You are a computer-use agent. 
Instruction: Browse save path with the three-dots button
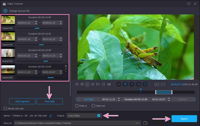(137, 123)
